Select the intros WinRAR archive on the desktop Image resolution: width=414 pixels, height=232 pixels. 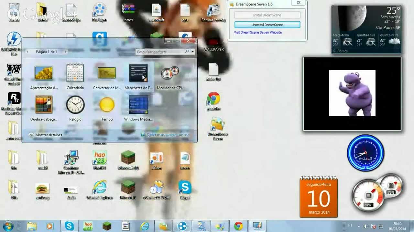[128, 12]
